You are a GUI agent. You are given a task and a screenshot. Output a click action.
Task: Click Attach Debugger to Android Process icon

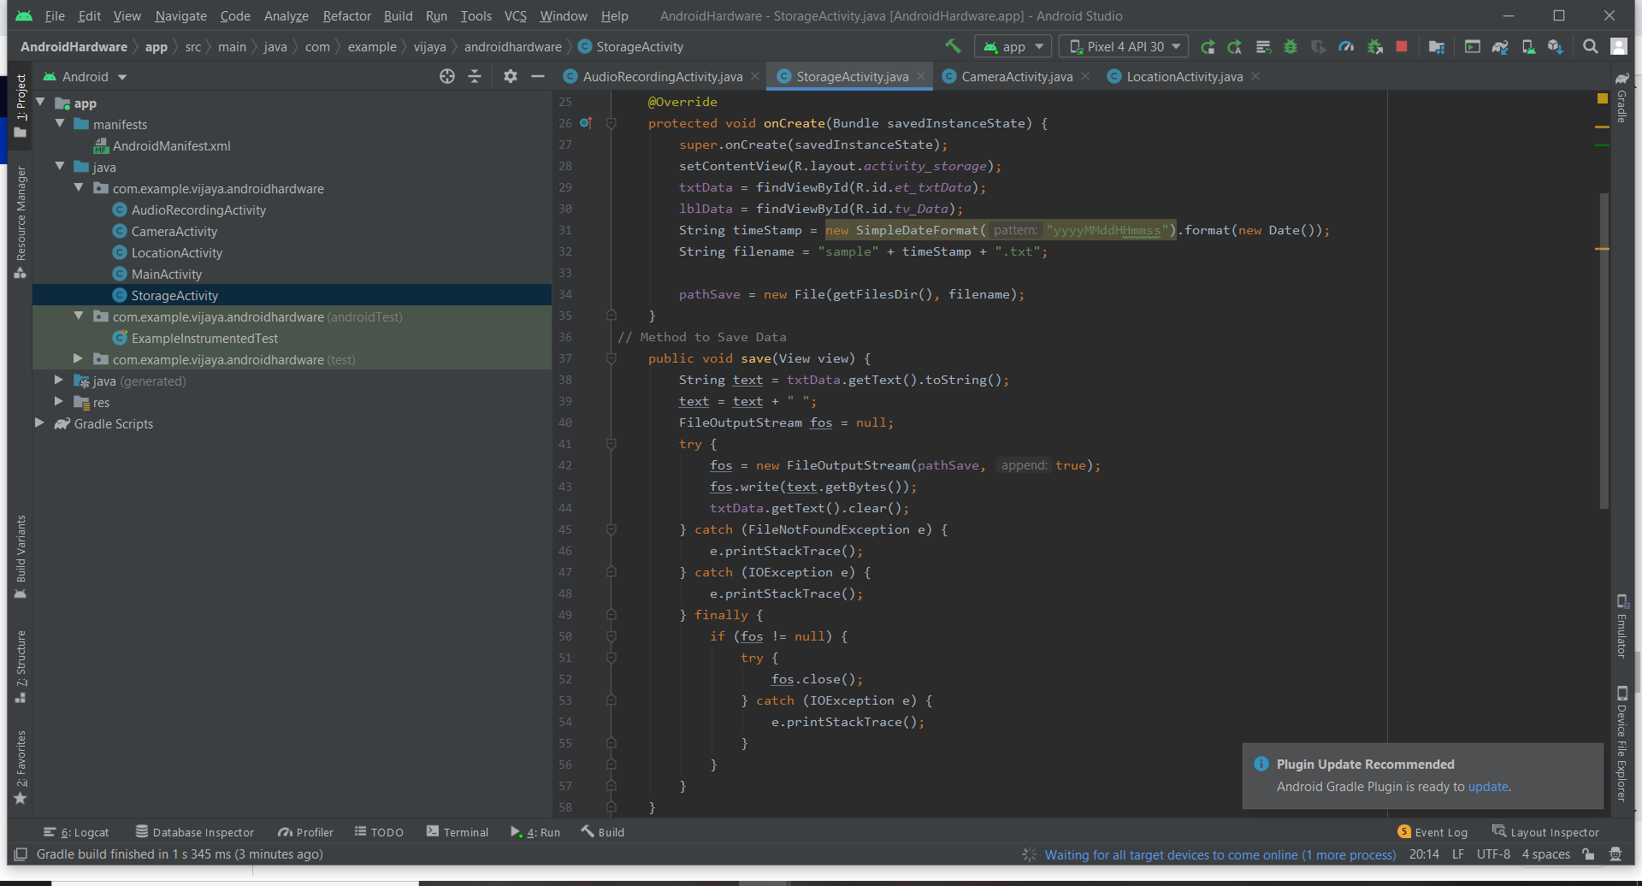[x=1374, y=47]
